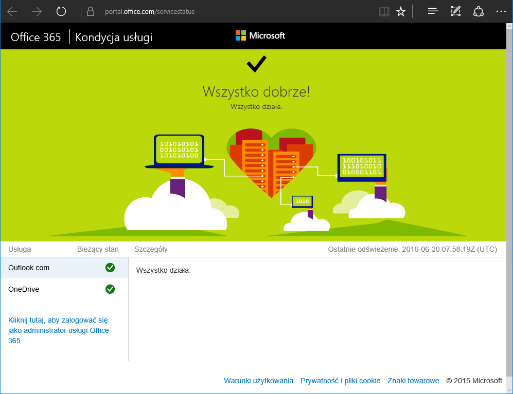Click the Wszystko dobrze! heading
This screenshot has width=513, height=394.
point(256,91)
